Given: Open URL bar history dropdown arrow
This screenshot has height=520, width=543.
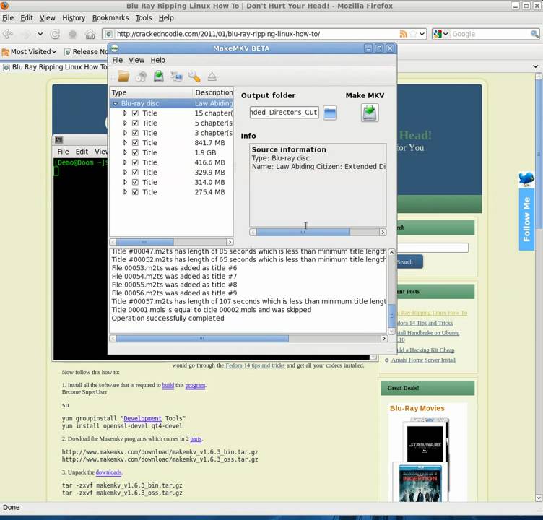Looking at the screenshot, I should pyautogui.click(x=422, y=34).
